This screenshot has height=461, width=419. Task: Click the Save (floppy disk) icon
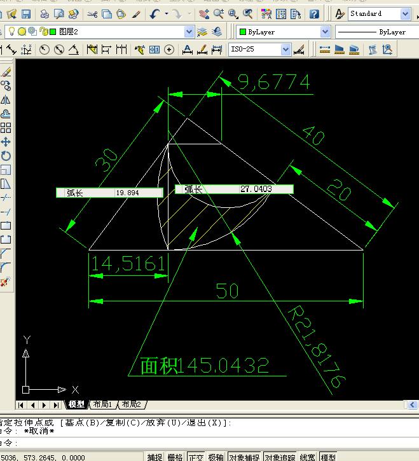click(x=26, y=14)
